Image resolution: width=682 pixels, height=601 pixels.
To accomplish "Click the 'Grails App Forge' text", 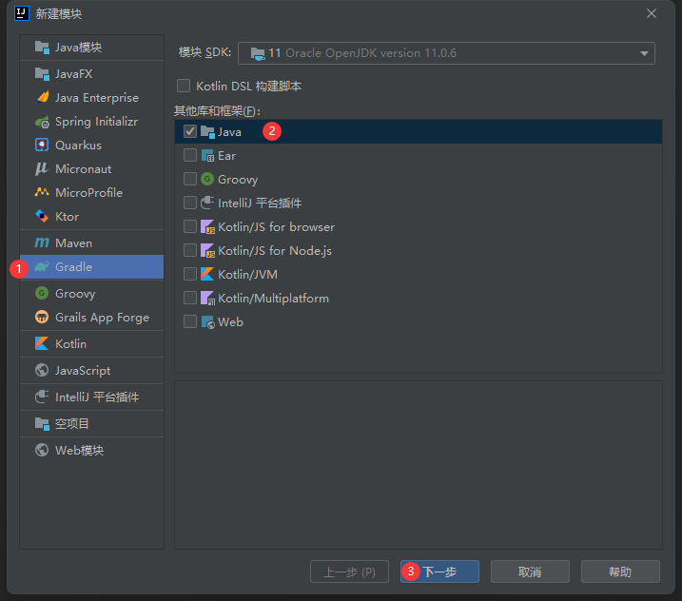I will click(x=102, y=318).
